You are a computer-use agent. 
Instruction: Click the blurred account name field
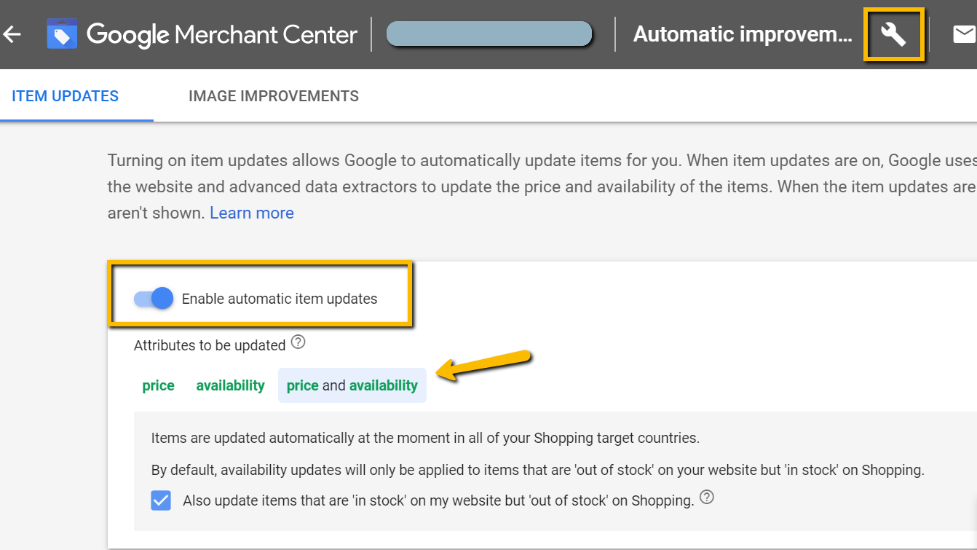point(489,34)
